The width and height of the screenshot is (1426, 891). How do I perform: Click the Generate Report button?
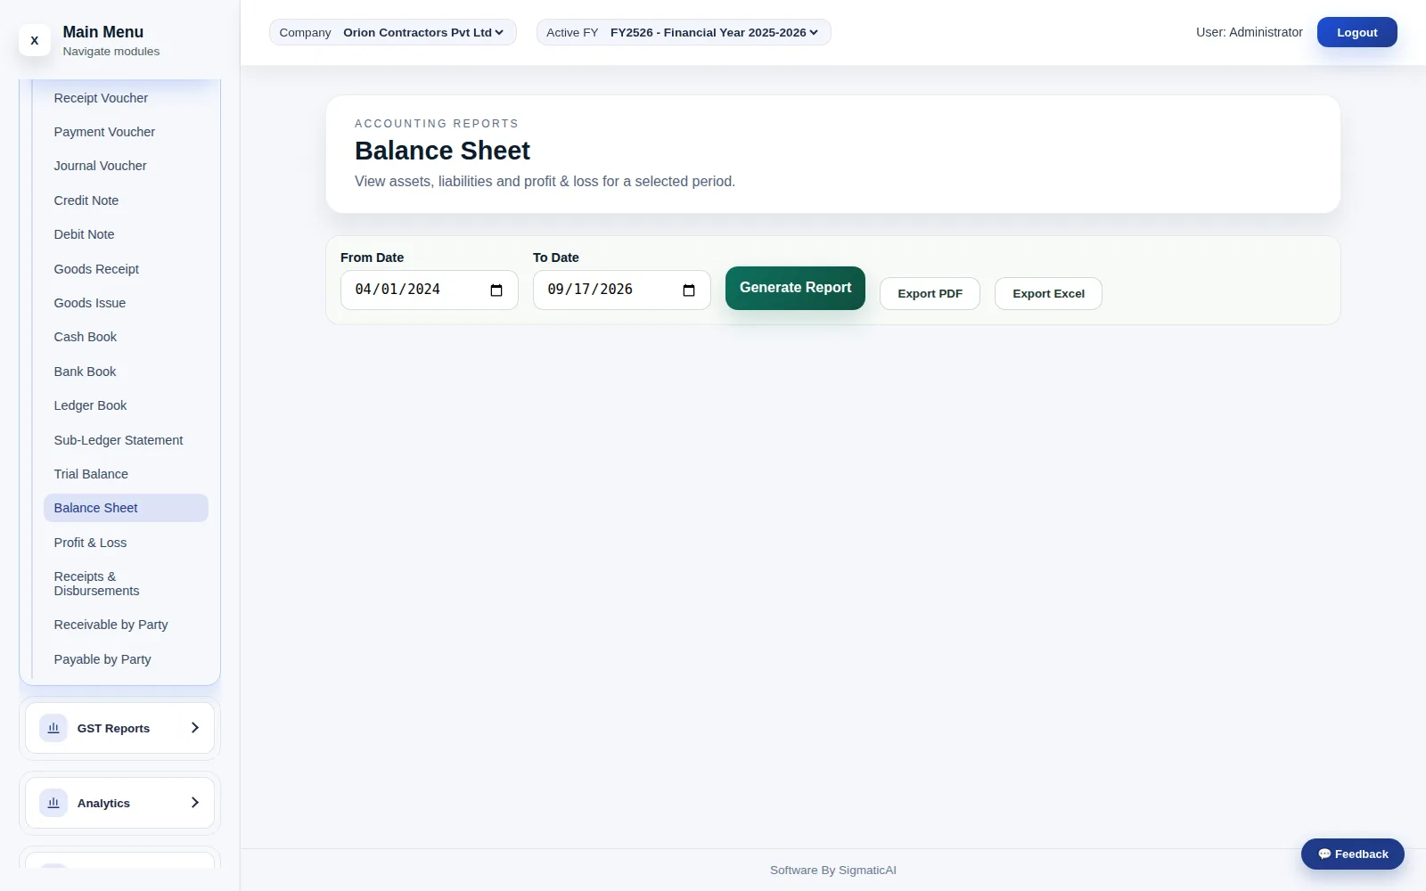pos(795,288)
